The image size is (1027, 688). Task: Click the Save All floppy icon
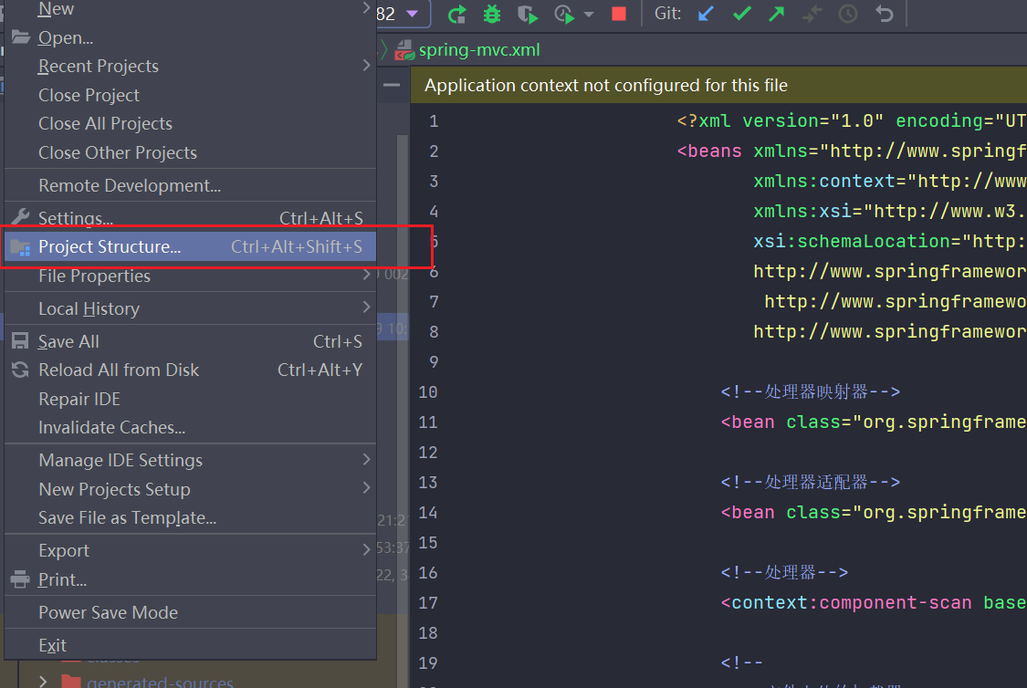(x=20, y=341)
